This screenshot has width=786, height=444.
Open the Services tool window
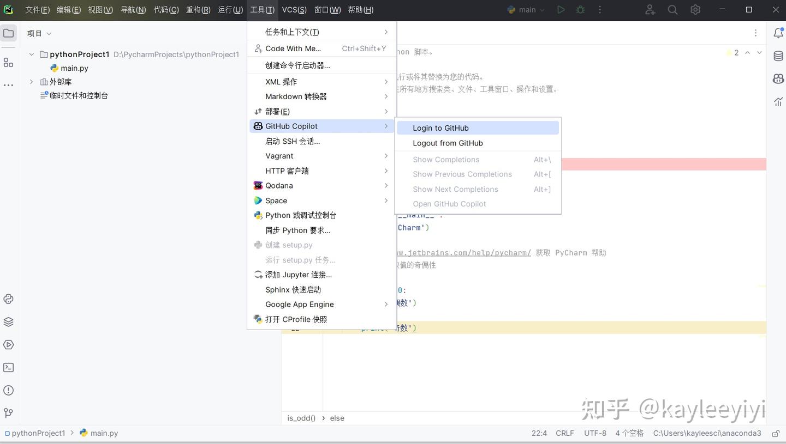click(x=8, y=344)
